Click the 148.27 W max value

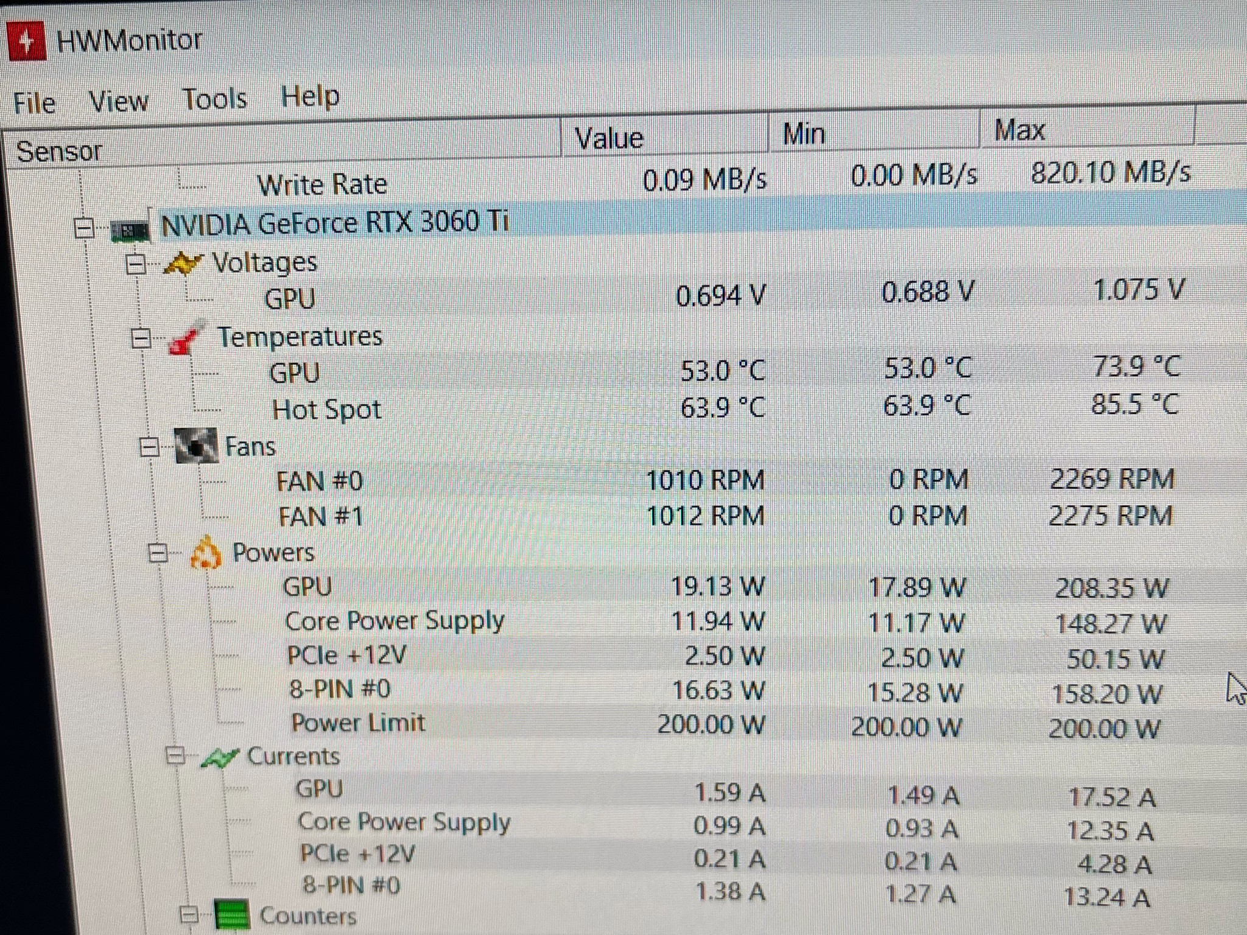pos(1110,624)
